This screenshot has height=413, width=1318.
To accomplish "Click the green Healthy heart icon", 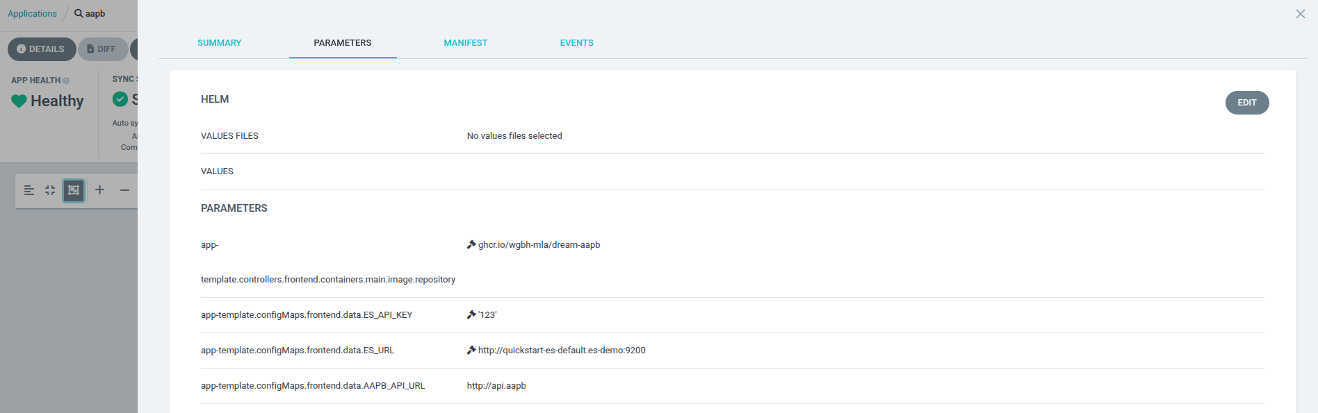I will coord(19,101).
